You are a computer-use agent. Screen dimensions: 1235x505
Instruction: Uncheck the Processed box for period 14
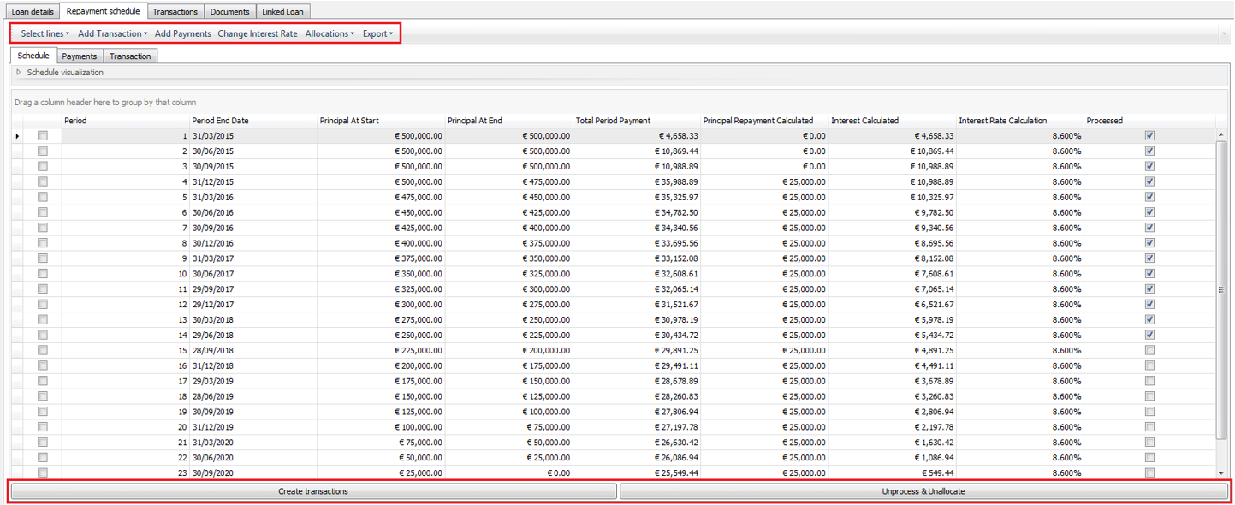[x=1149, y=336]
